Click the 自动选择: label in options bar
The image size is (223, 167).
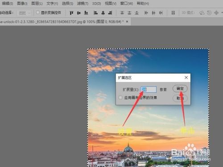point(7,13)
